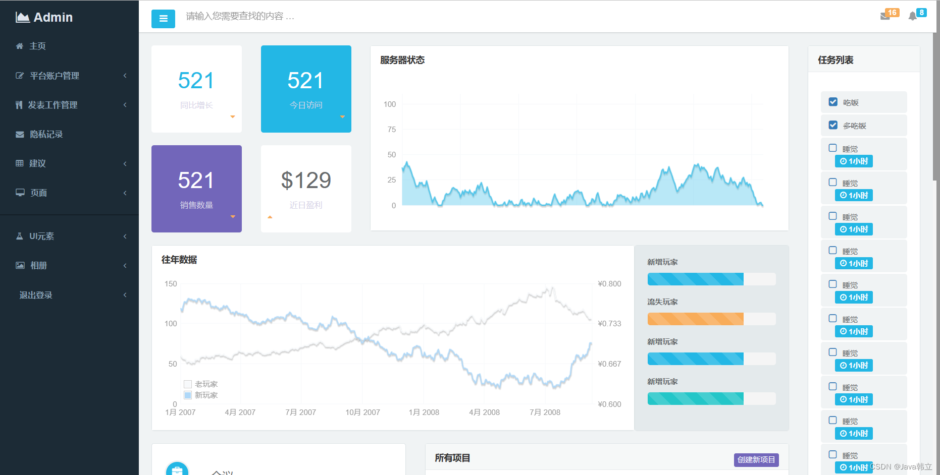
Task: Click the flask icon beside UI元素
Action: pos(20,236)
